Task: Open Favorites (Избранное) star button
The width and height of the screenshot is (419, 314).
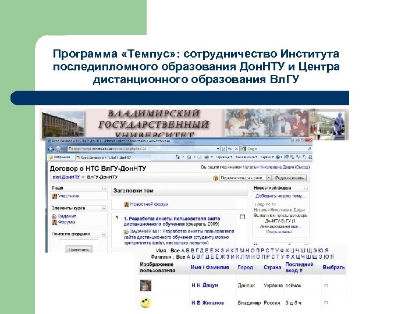Action: [60, 157]
